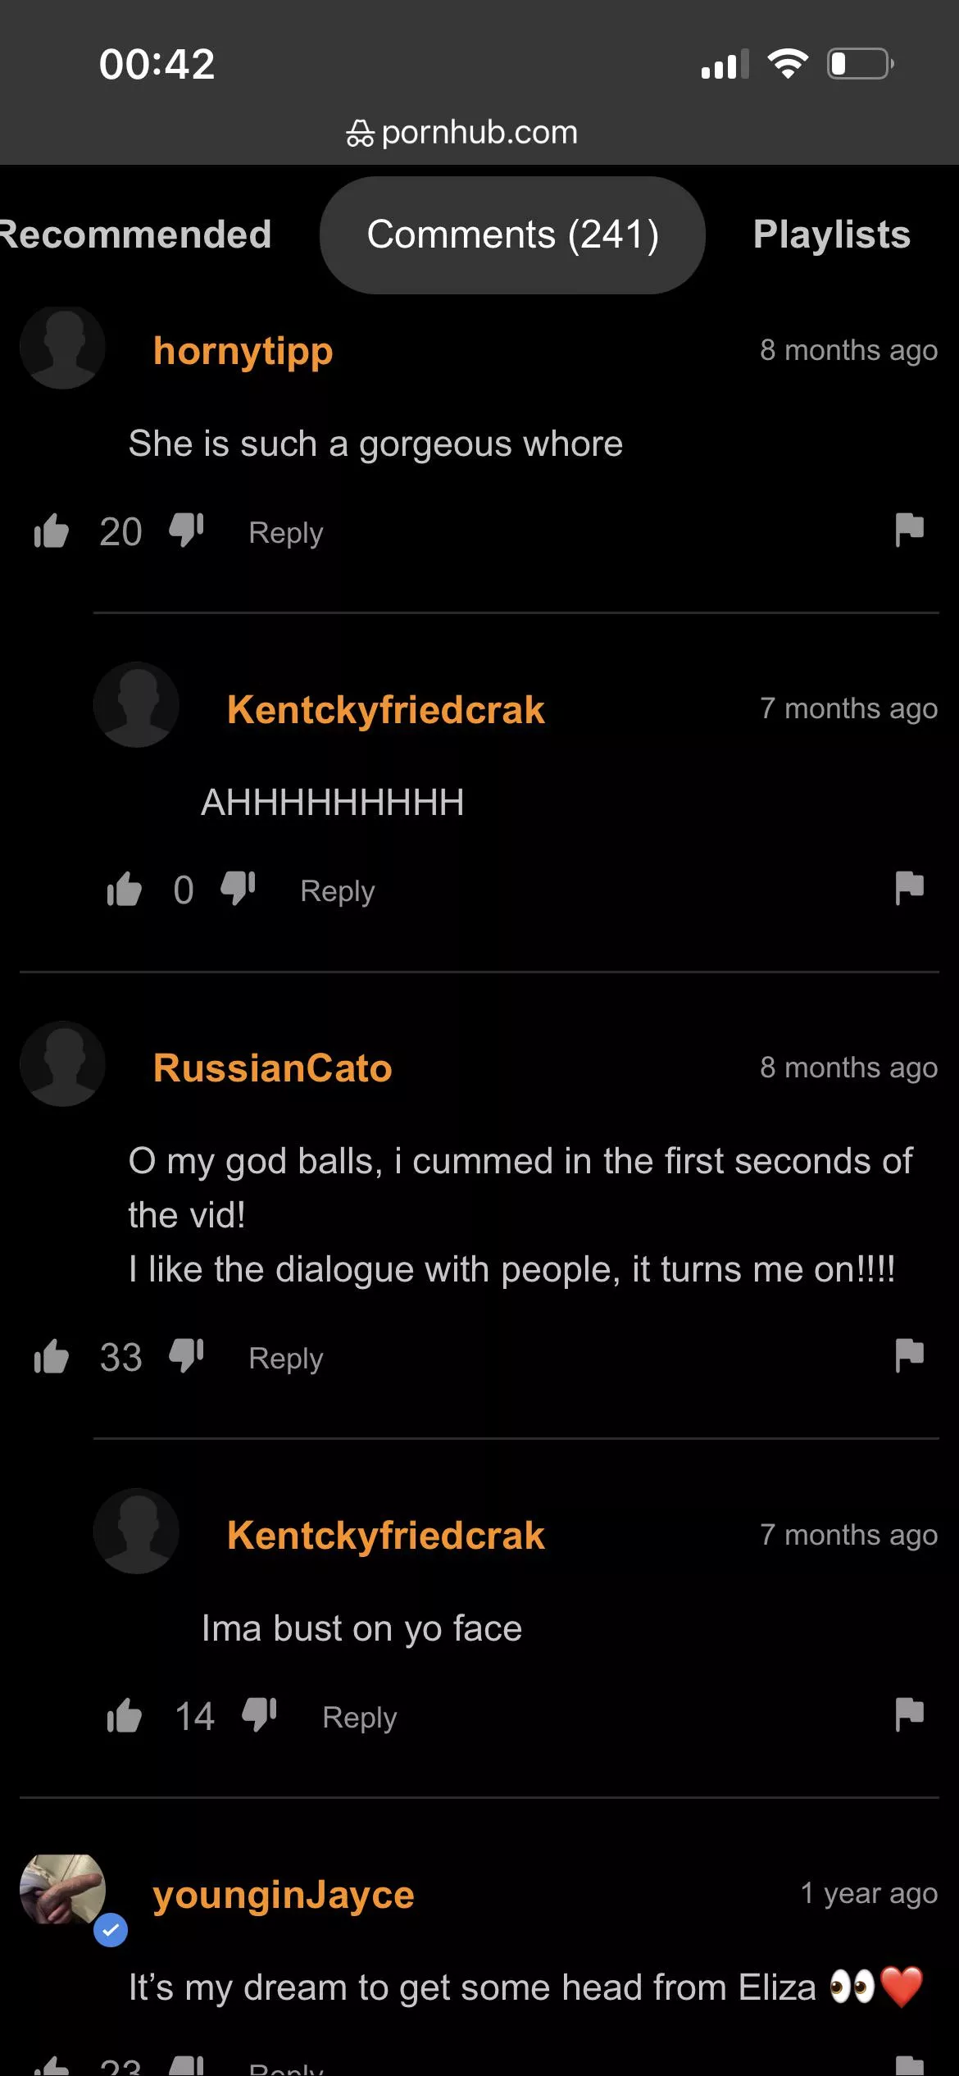Dislike hornytipp's comment with thumbs down
959x2076 pixels.
click(x=186, y=531)
